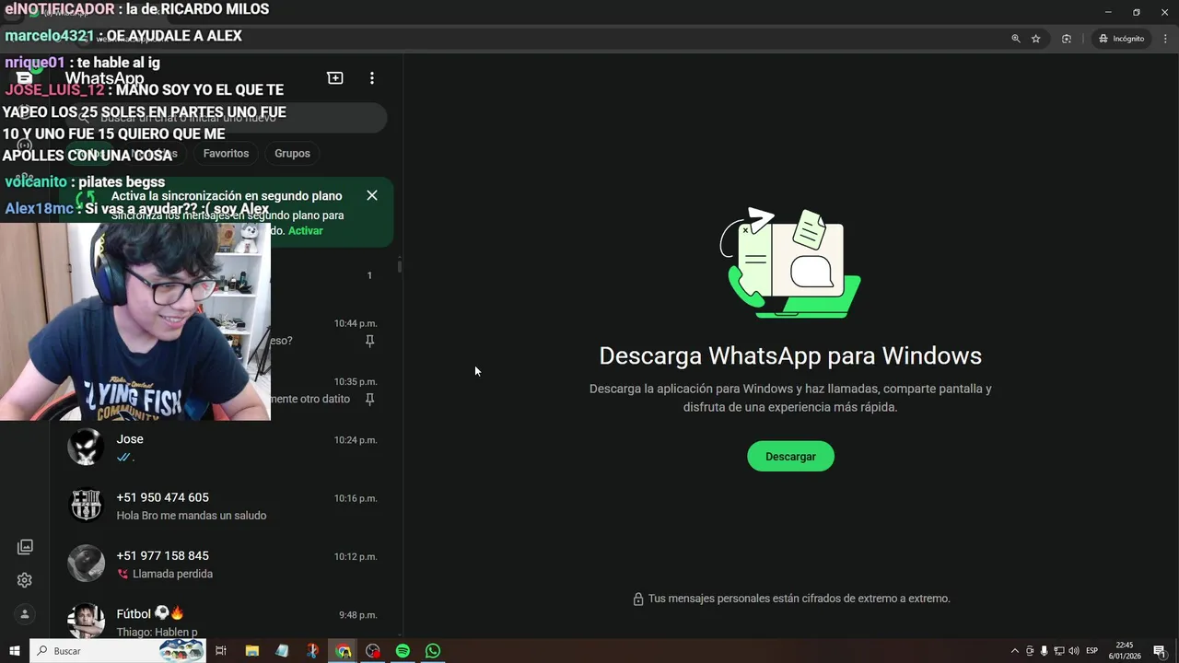Click the Activar link in sync banner
The width and height of the screenshot is (1179, 663).
[306, 231]
